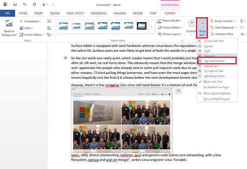Open the Color dropdown
Viewport: 247px width, 169px height.
26,28
